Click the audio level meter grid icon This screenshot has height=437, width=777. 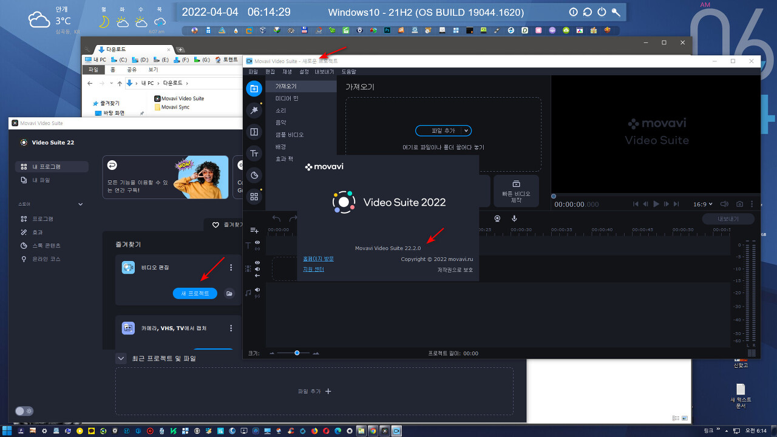[752, 353]
